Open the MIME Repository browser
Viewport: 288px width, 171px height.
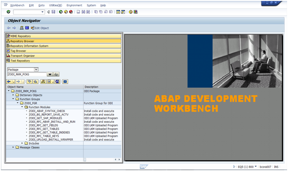point(64,36)
